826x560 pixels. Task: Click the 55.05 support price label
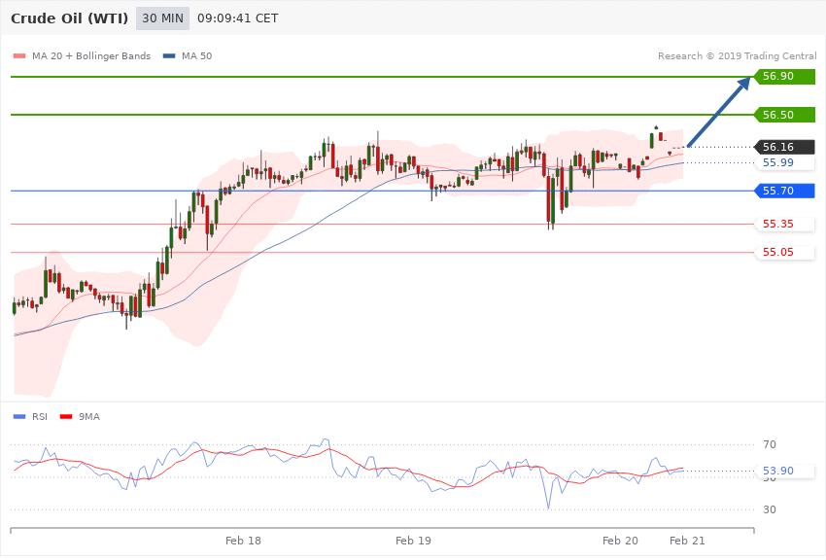click(x=784, y=253)
